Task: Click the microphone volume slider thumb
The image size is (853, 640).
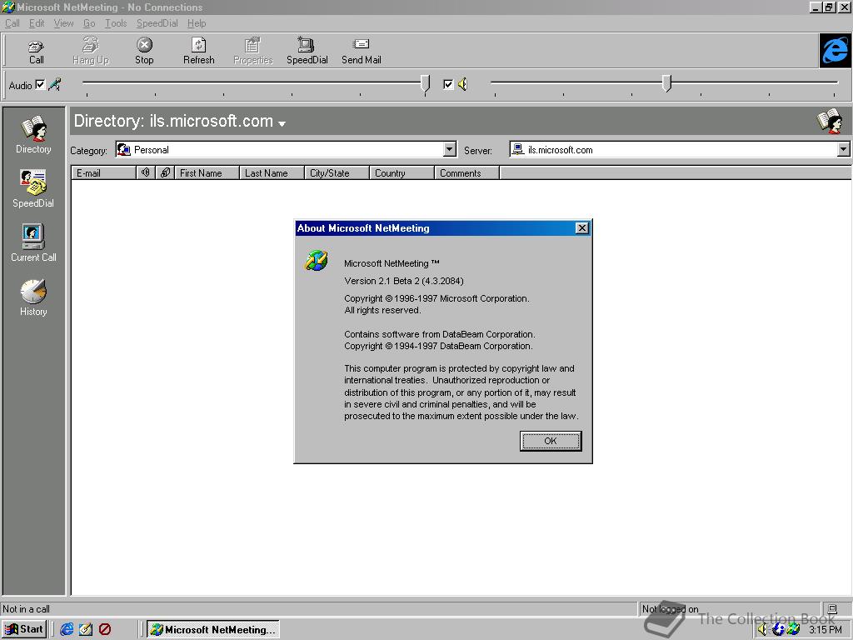Action: [x=426, y=83]
